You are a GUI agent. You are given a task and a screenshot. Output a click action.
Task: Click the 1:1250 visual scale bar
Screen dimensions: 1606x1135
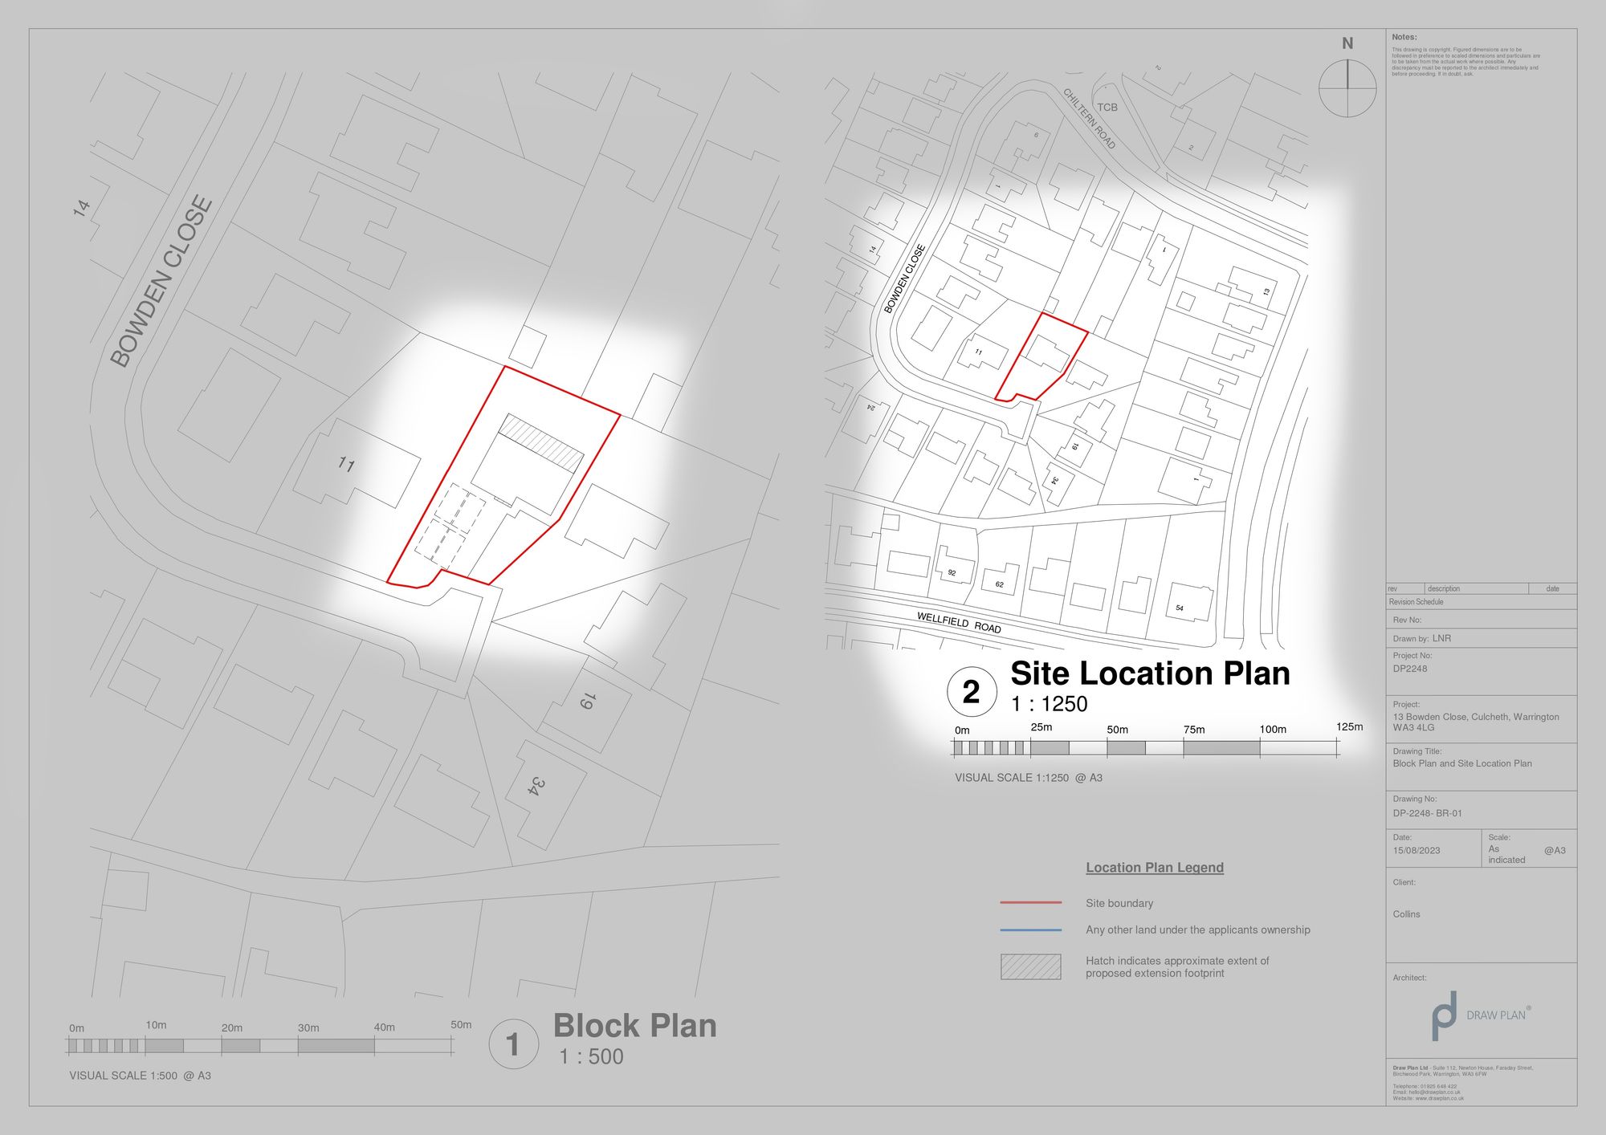[1146, 748]
